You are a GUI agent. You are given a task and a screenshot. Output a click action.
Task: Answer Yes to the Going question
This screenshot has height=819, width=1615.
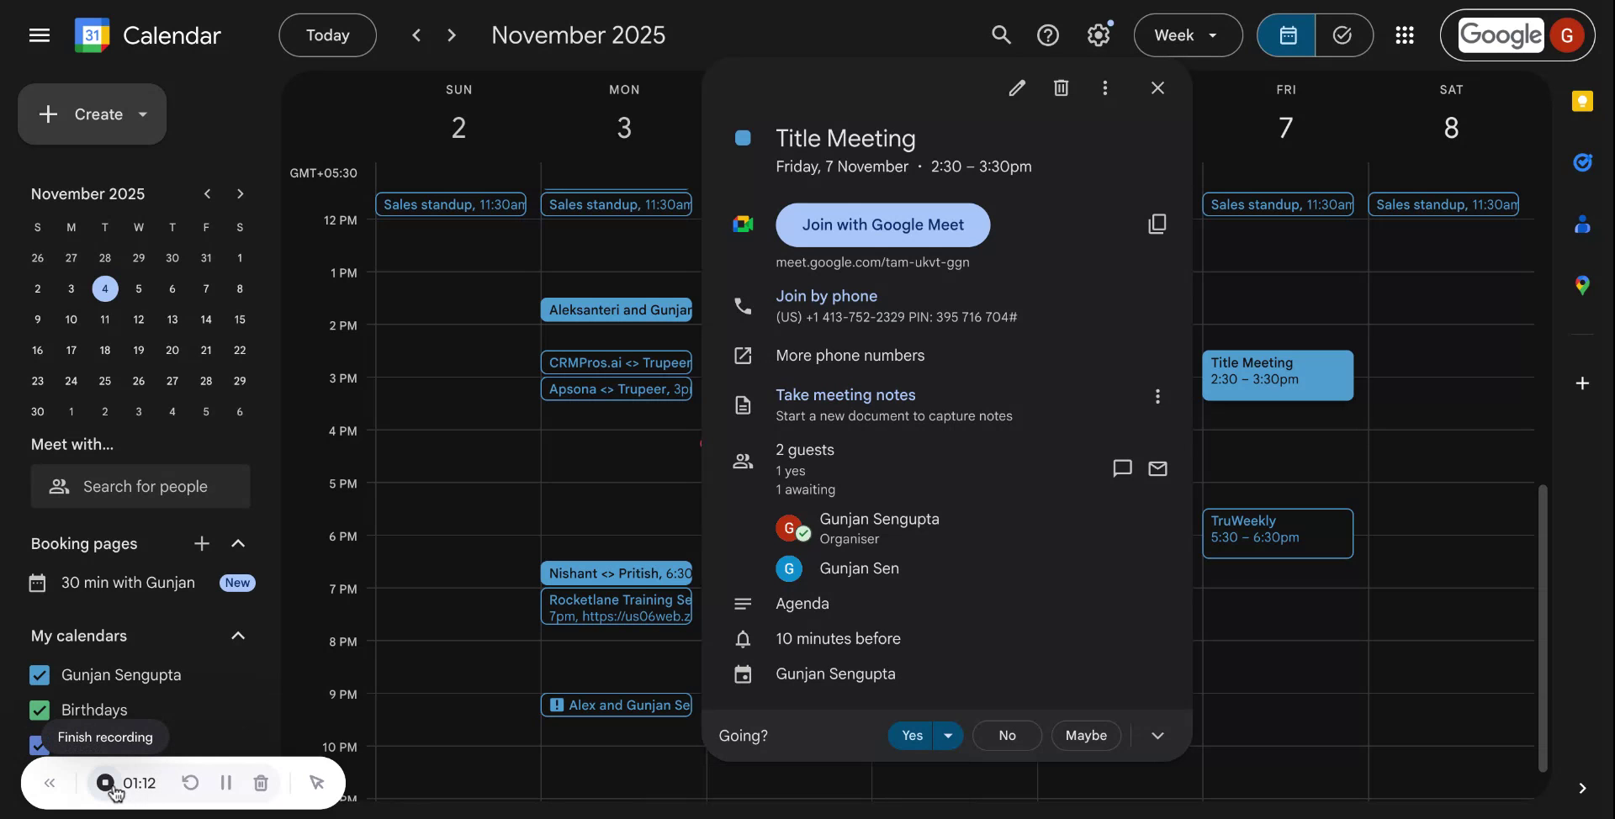pos(911,735)
